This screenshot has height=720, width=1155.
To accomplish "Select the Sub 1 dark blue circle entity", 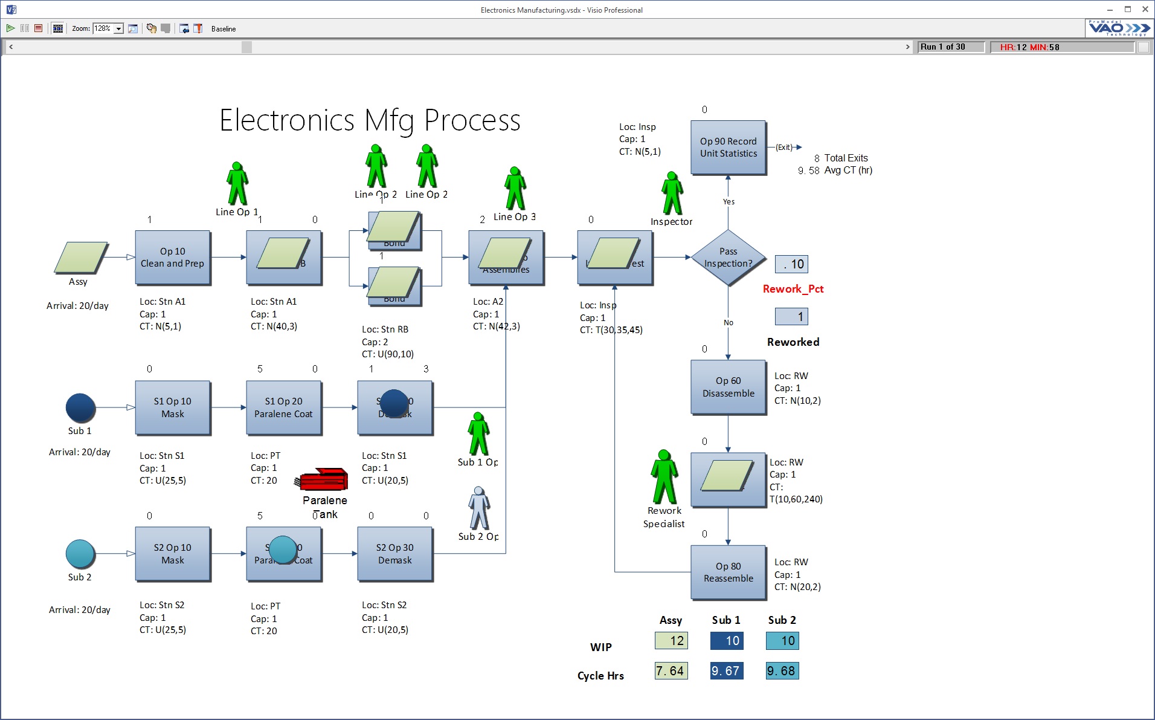I will 80,408.
